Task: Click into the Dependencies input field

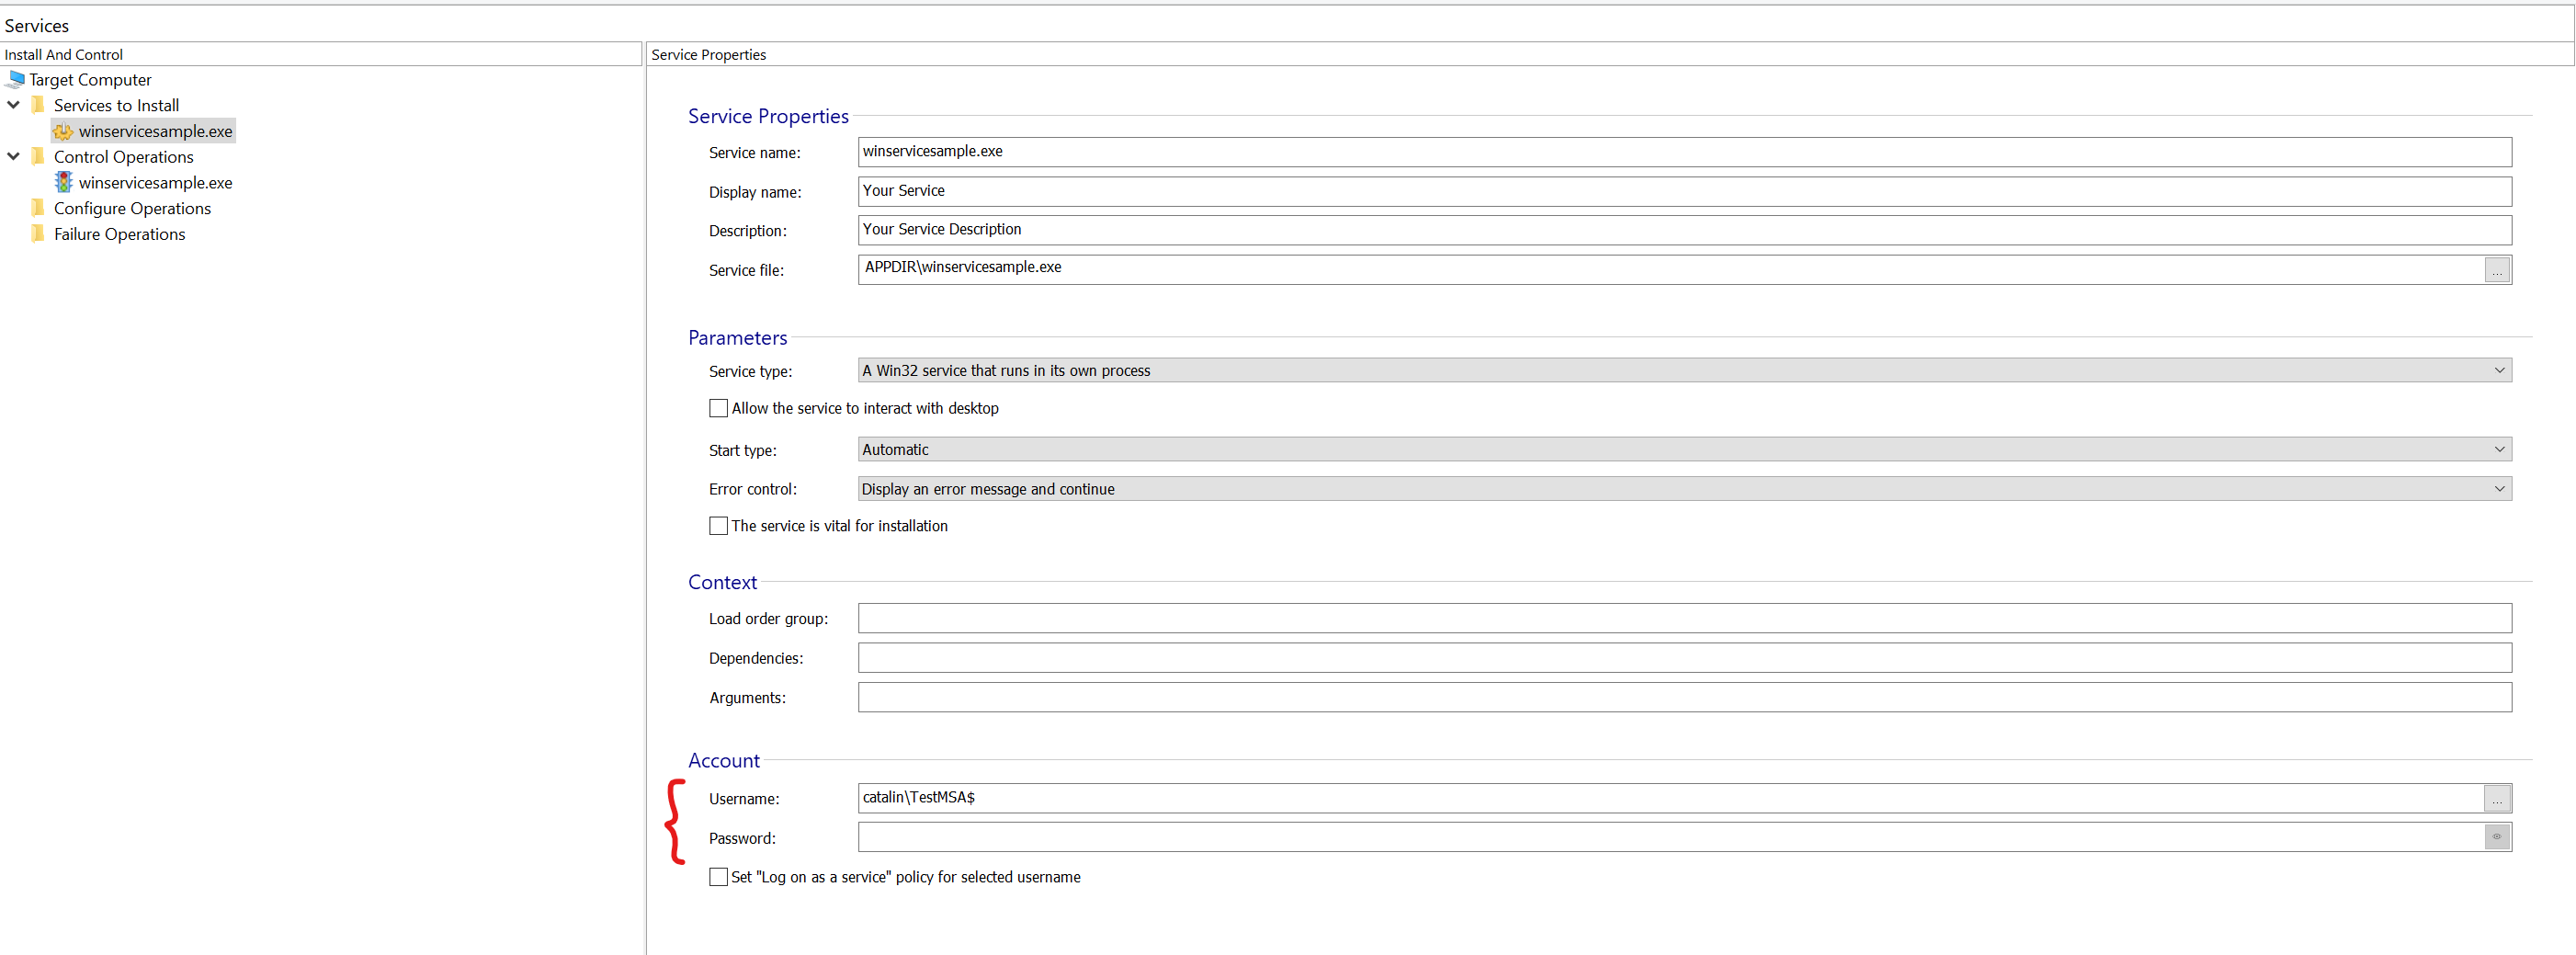Action: click(1683, 658)
